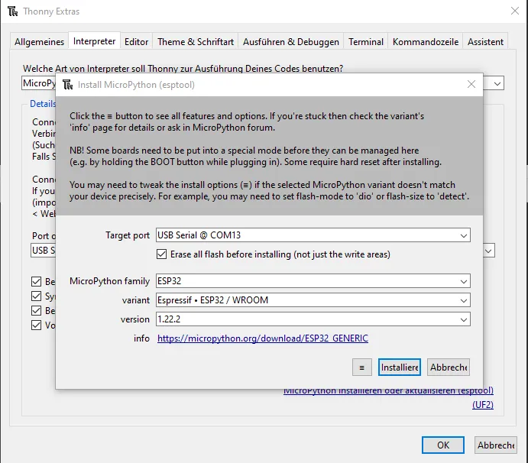
Task: Expand the Target port dropdown
Action: coord(464,235)
